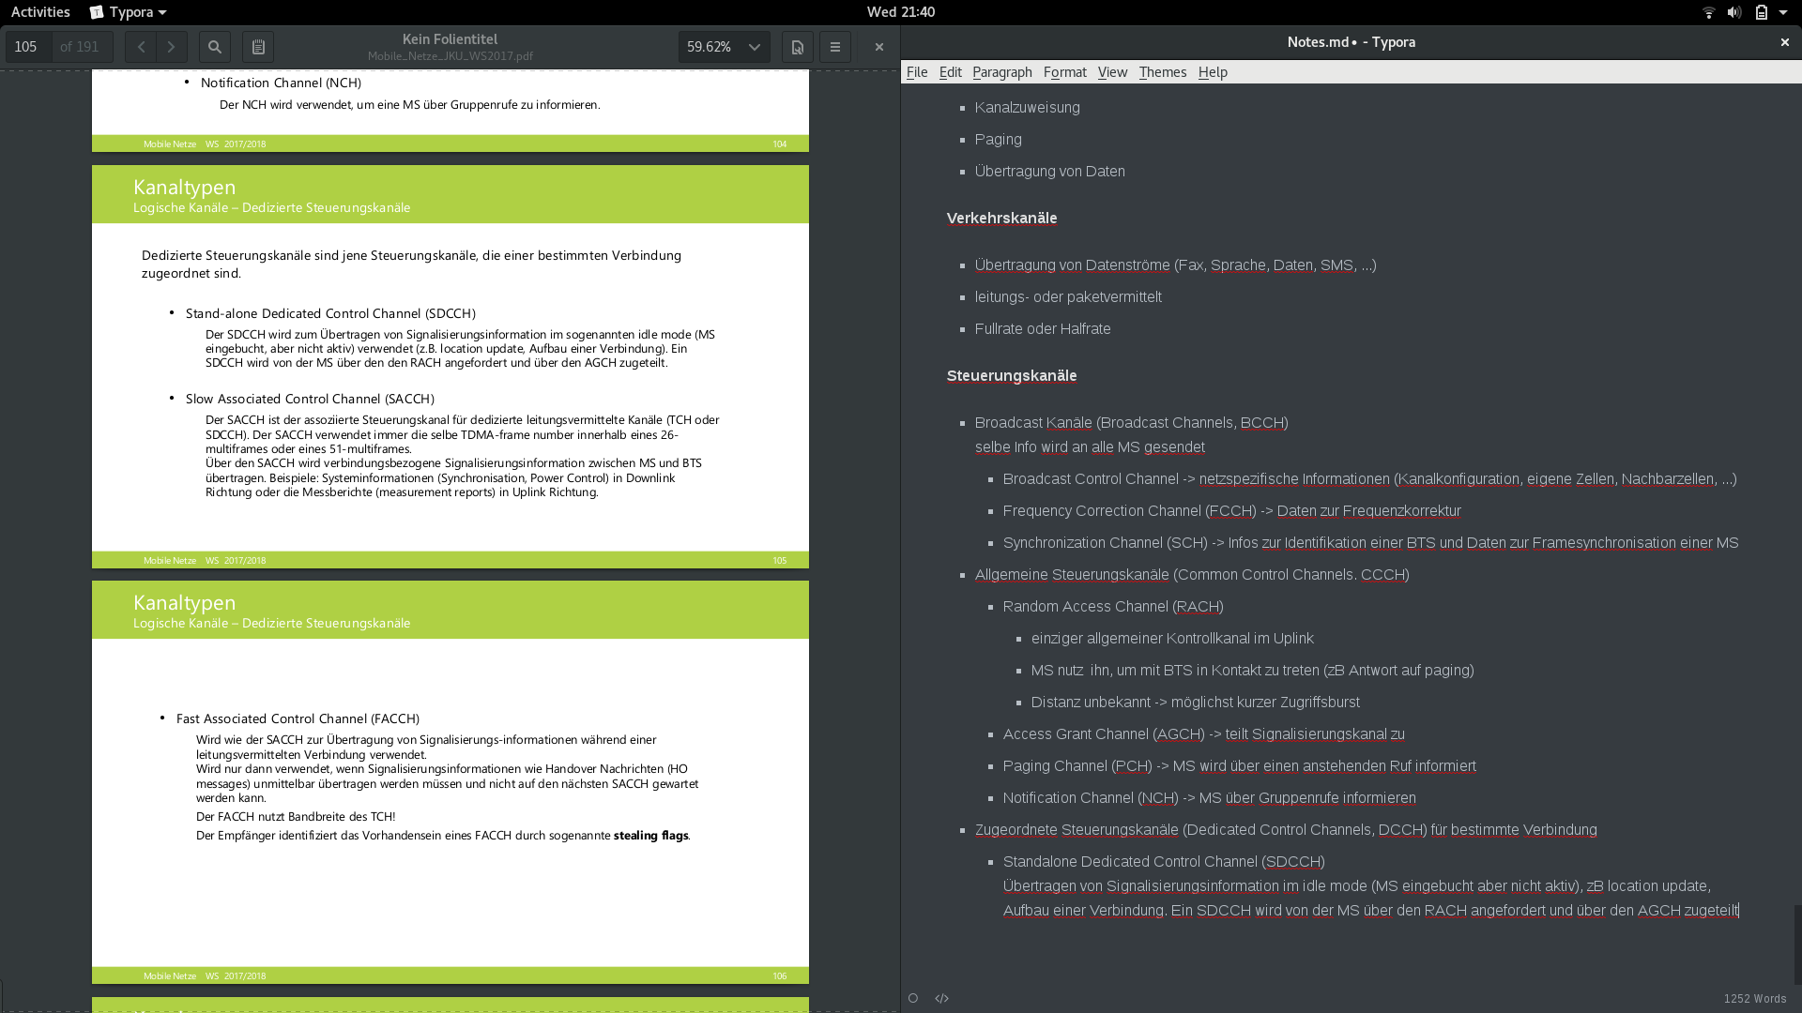
Task: Click the annotations clipboard icon
Action: coord(258,47)
